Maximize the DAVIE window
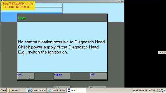The height and width of the screenshot is (93, 166). [x=121, y=1]
